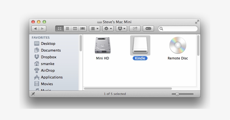The image size is (230, 120).
Task: Click the Share toolbar button
Action: coord(135,29)
